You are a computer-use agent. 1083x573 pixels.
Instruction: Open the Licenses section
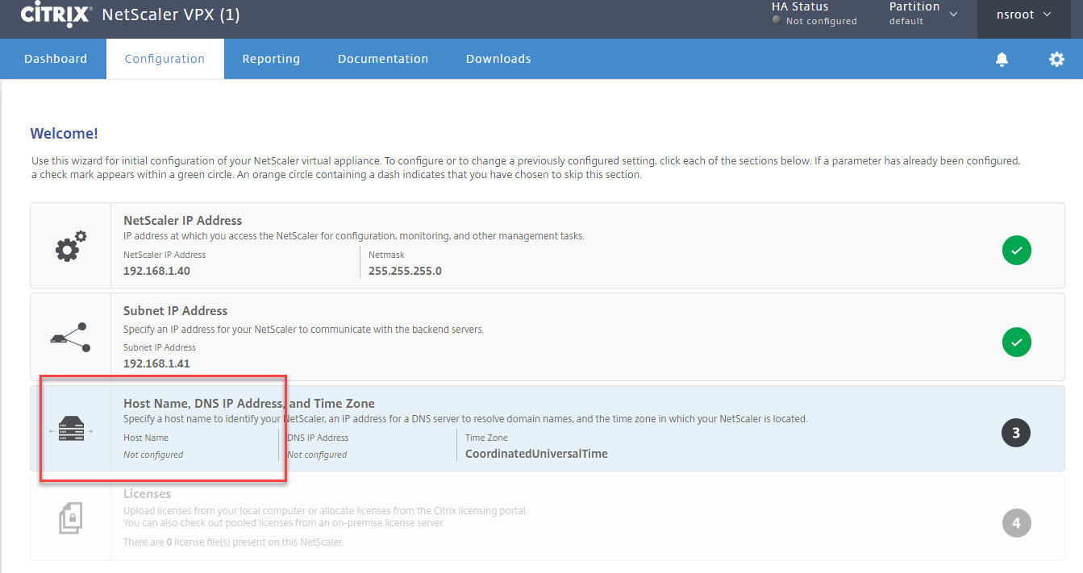(548, 518)
